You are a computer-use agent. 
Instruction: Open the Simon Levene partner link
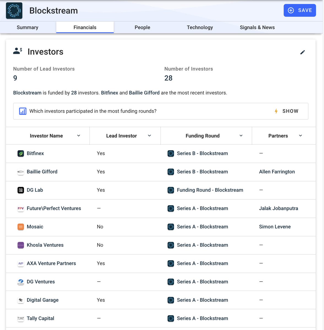(275, 227)
